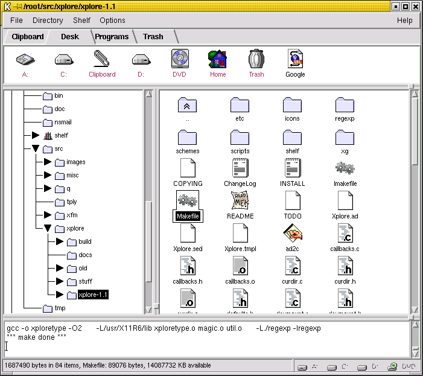Screen dimensions: 423x376
Task: Open the D: drive shelf icon
Action: click(141, 60)
